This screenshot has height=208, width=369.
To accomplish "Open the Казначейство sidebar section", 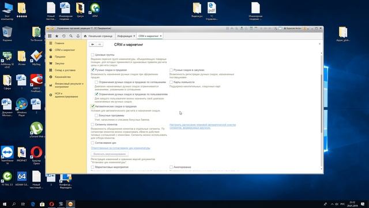I will [63, 77].
